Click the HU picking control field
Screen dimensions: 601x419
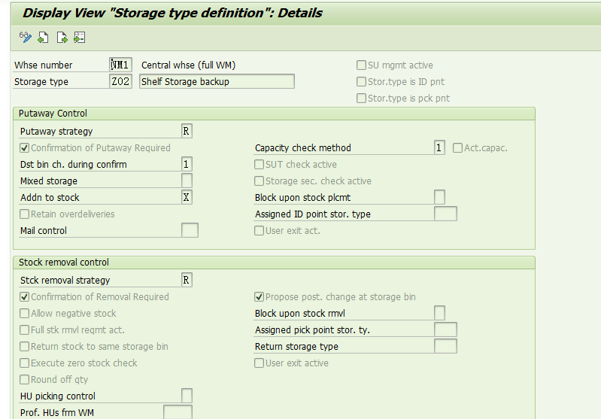pos(187,396)
